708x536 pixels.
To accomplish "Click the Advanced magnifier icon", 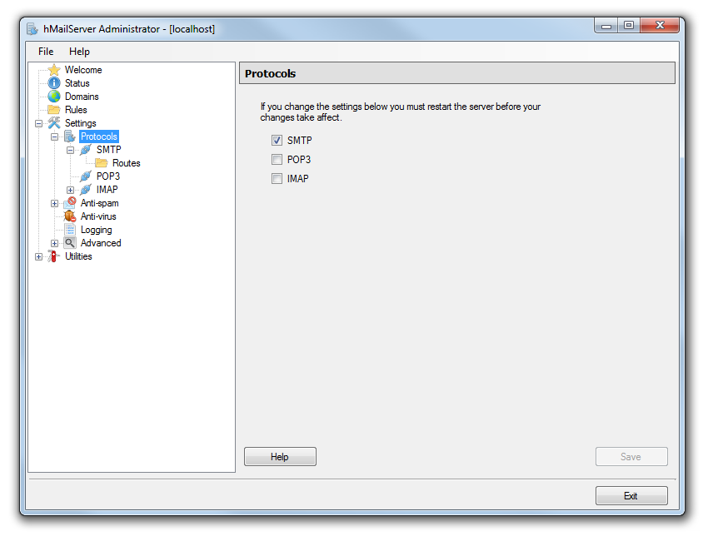I will pos(70,243).
